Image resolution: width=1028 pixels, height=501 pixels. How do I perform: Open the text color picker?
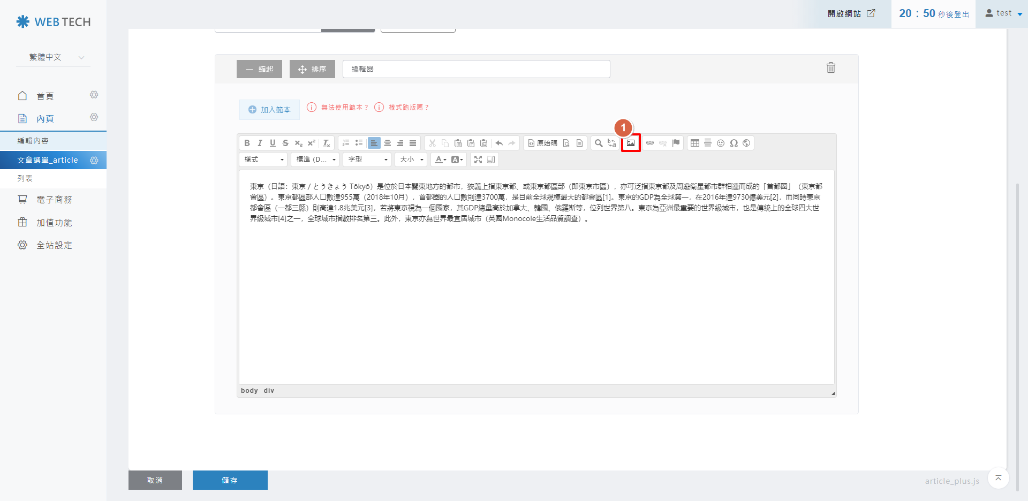(440, 160)
